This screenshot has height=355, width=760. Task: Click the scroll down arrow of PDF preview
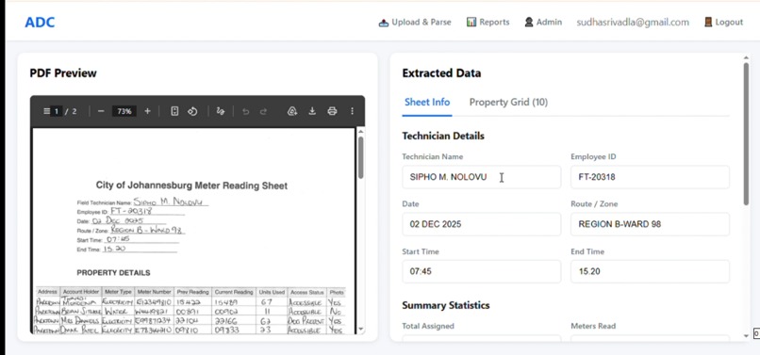click(360, 330)
